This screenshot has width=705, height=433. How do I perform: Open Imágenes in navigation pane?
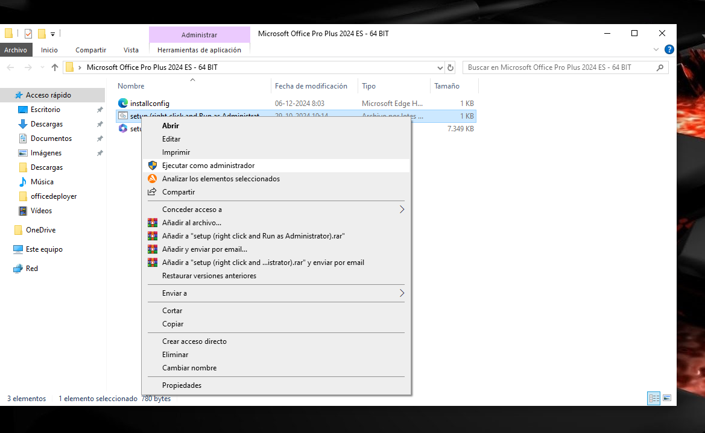pyautogui.click(x=46, y=153)
